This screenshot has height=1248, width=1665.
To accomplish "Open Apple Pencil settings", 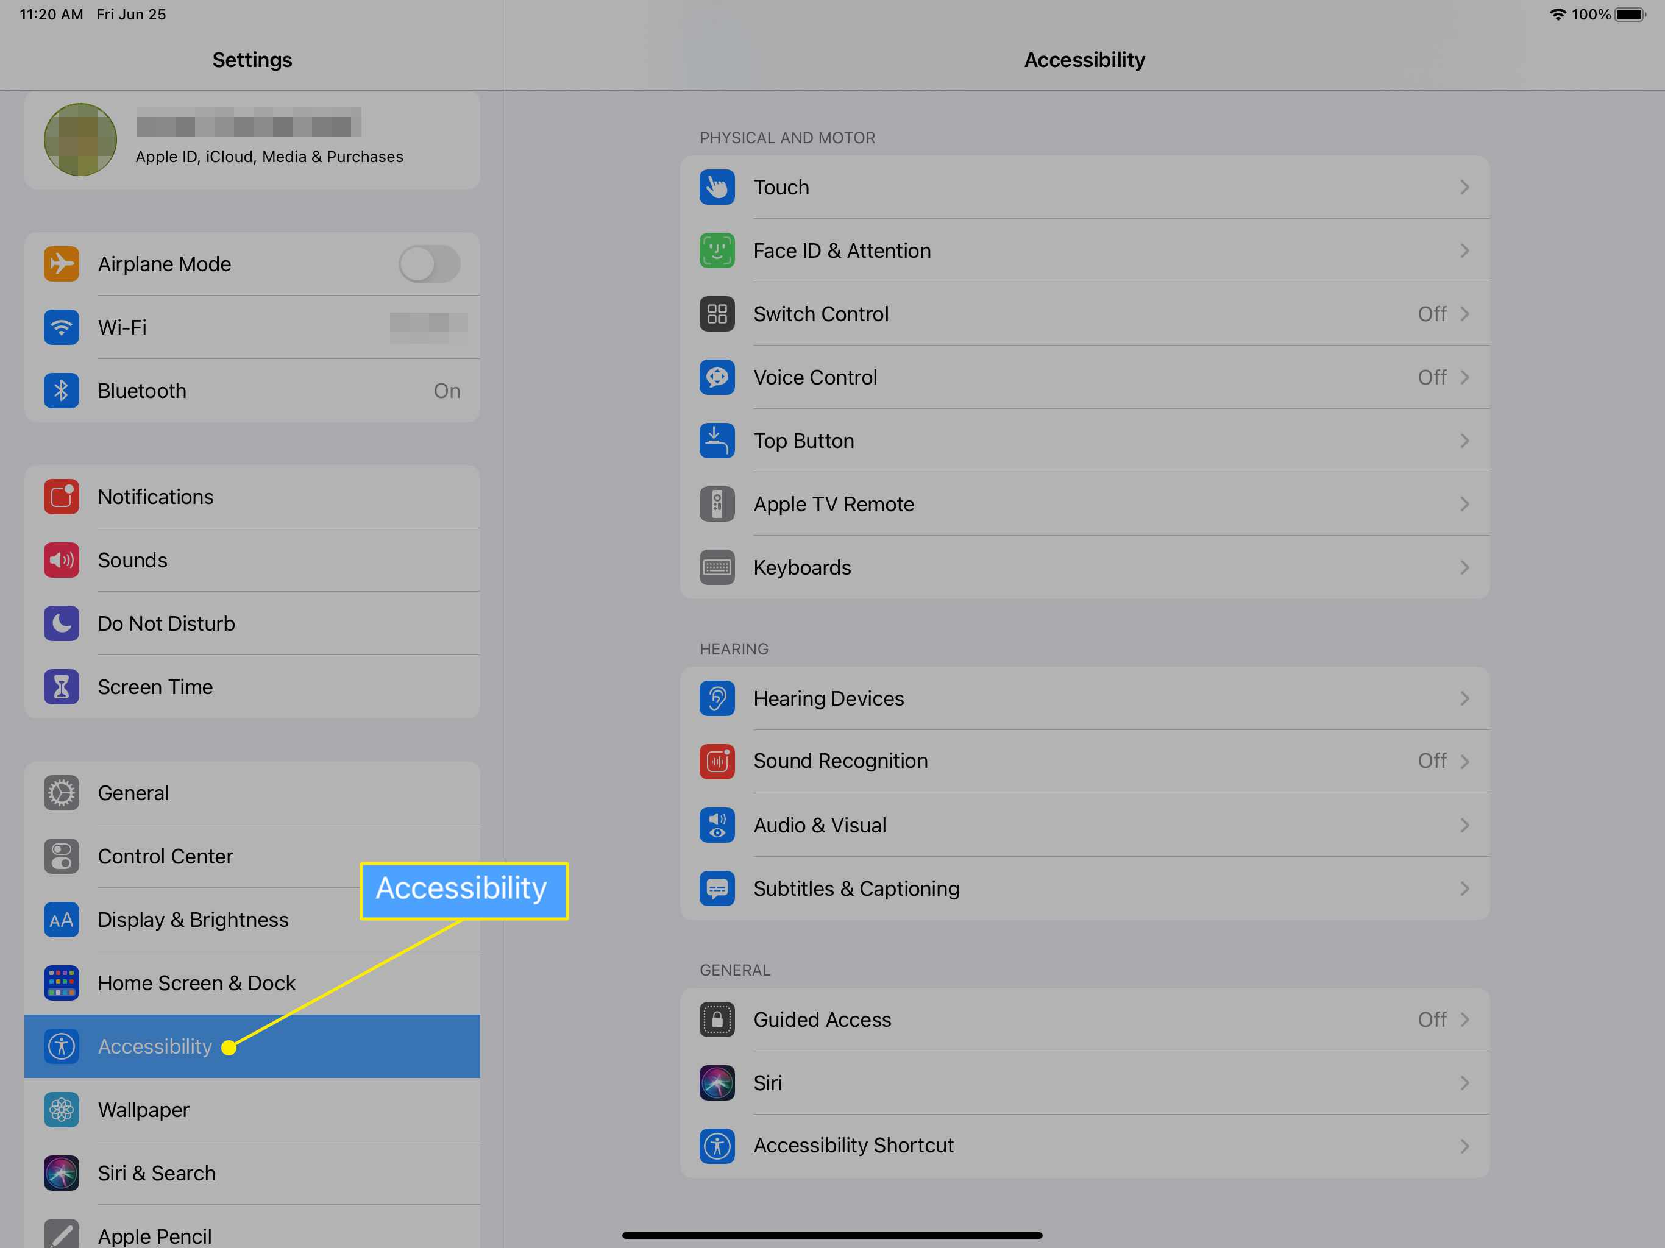I will coord(252,1227).
